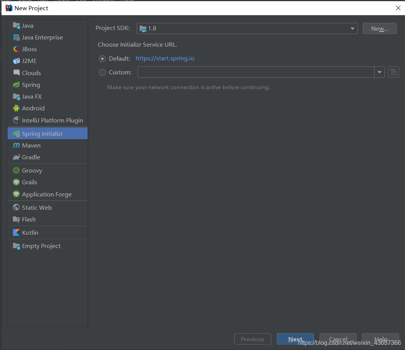Click the Java Enterprise icon
This screenshot has height=350, width=405.
(x=16, y=38)
